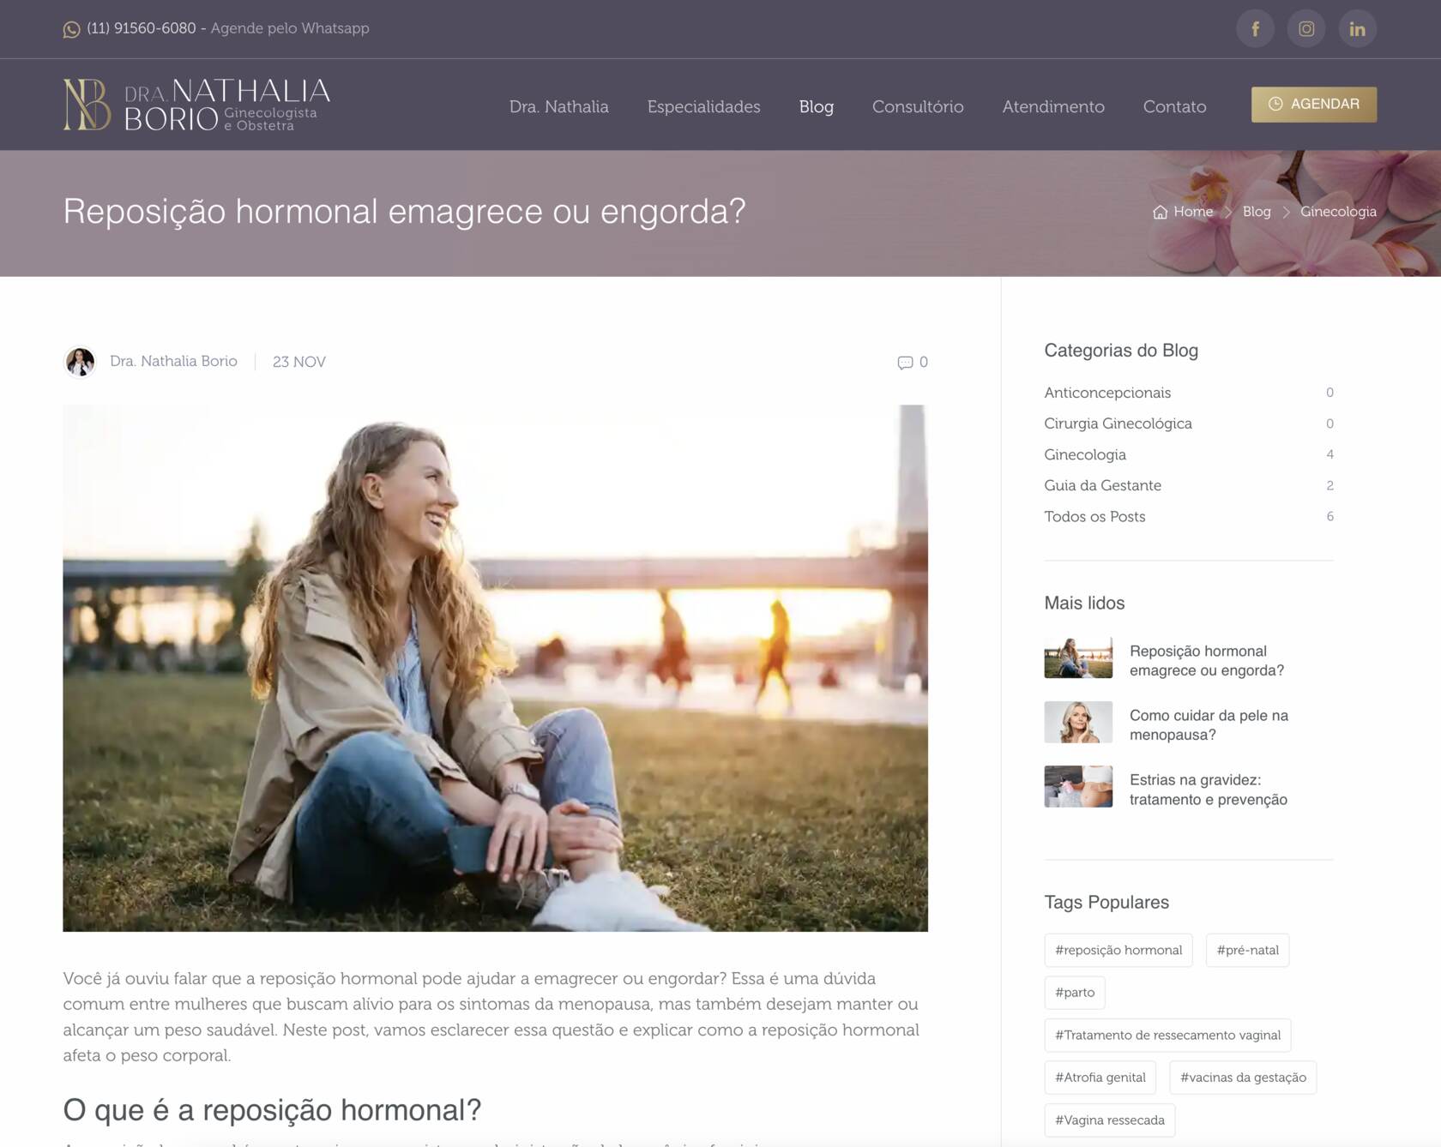The image size is (1441, 1147).
Task: Open the Especialidades menu item
Action: pos(703,106)
